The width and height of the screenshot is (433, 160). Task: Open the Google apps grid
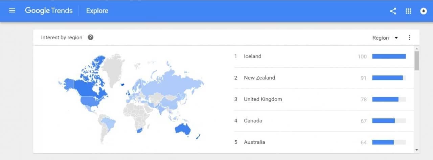pyautogui.click(x=408, y=11)
